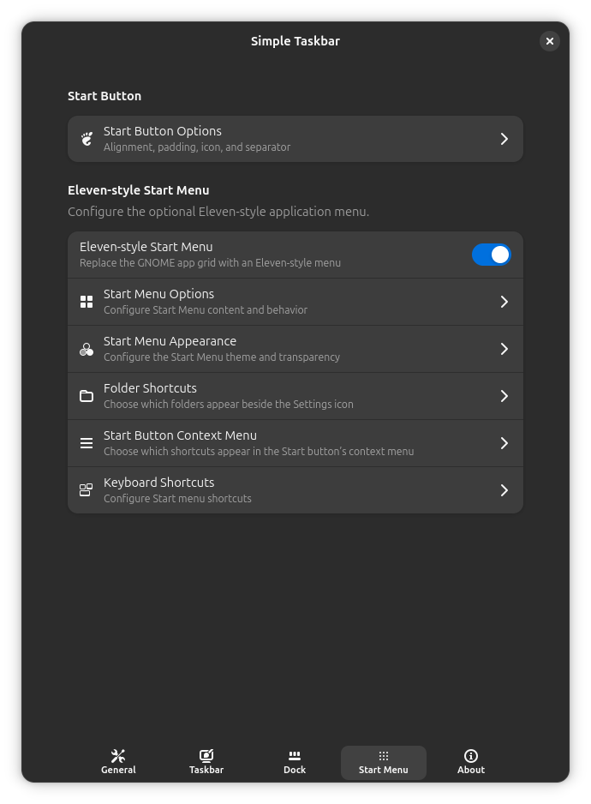This screenshot has height=804, width=591.
Task: Click the 'Start Button Context Menu' row title
Action: (180, 435)
